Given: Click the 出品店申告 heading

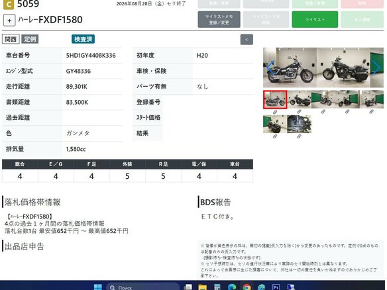Looking at the screenshot, I should pyautogui.click(x=24, y=246).
